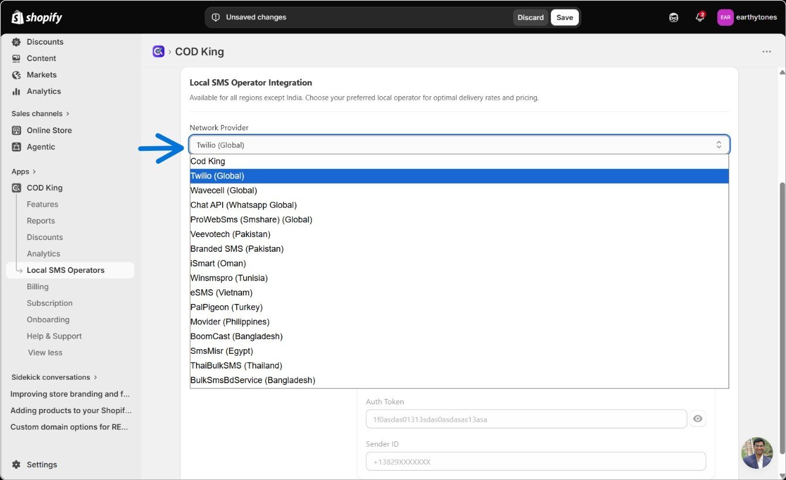The width and height of the screenshot is (786, 480).
Task: Select ProWebSms (Smshare) (Global) option
Action: click(x=459, y=219)
